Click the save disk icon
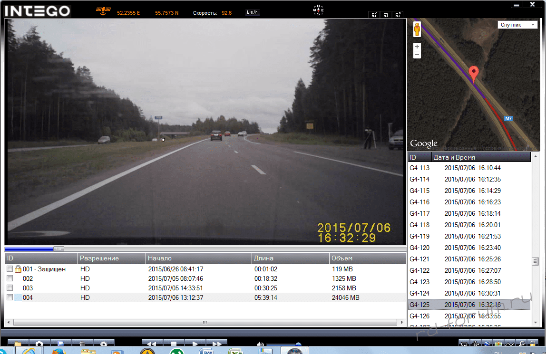Viewport: 546px width, 354px height. click(x=61, y=344)
